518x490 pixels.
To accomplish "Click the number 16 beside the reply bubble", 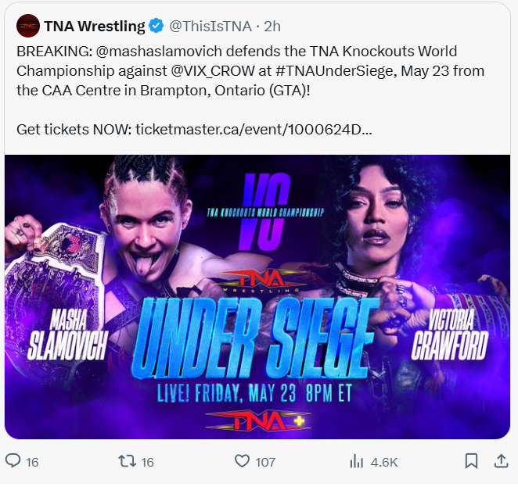I will 32,462.
